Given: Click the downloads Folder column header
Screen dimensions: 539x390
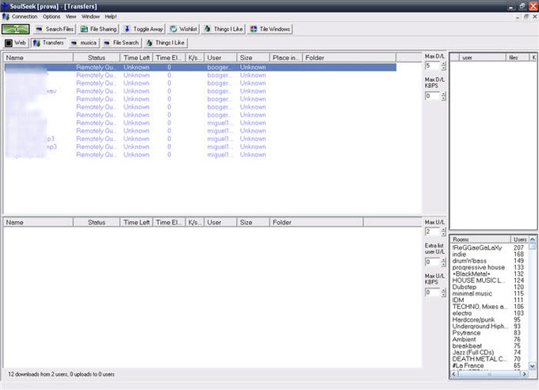Looking at the screenshot, I should 349,58.
